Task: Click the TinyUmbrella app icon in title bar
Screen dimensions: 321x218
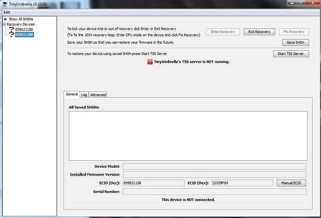Action: pos(5,4)
